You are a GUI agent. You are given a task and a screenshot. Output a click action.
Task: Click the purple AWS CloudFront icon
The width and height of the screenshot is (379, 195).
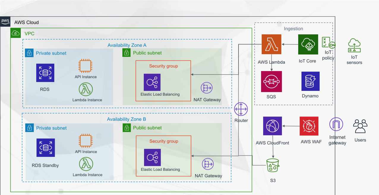point(272,126)
